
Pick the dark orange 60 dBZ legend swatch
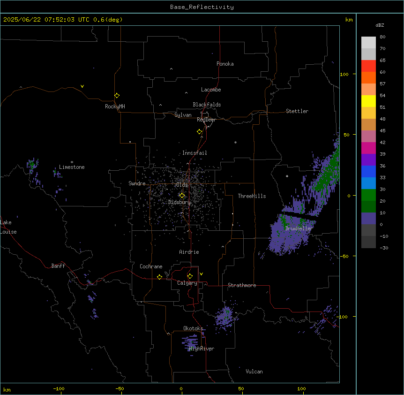point(368,77)
